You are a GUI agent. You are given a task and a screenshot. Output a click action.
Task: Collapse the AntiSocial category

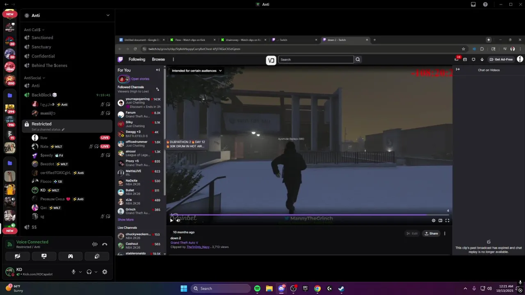coord(34,78)
